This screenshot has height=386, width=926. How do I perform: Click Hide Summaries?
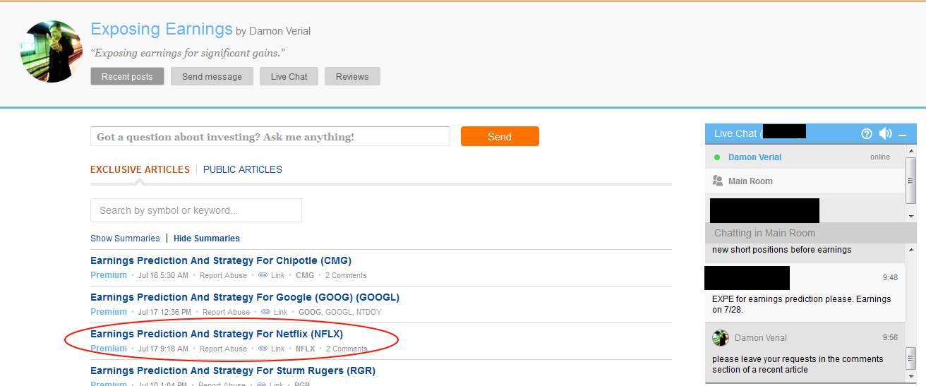tap(207, 239)
